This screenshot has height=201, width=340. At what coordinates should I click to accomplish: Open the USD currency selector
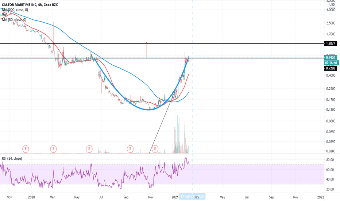332,4
